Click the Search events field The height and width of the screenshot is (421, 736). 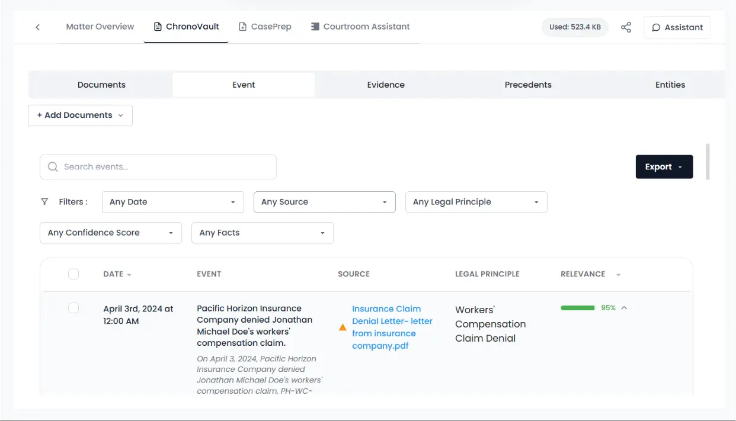(158, 167)
